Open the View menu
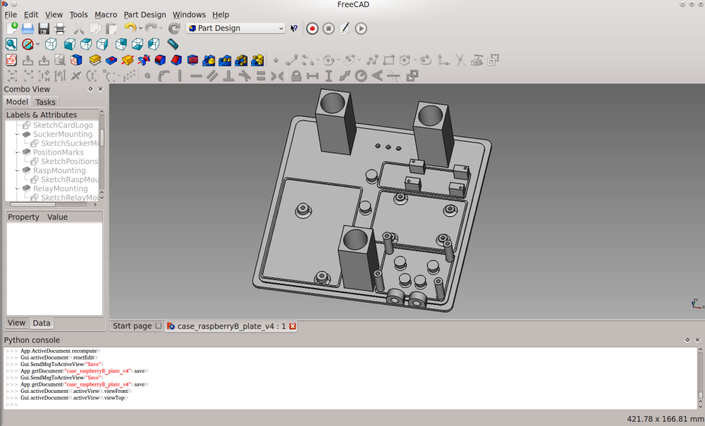 tap(54, 15)
